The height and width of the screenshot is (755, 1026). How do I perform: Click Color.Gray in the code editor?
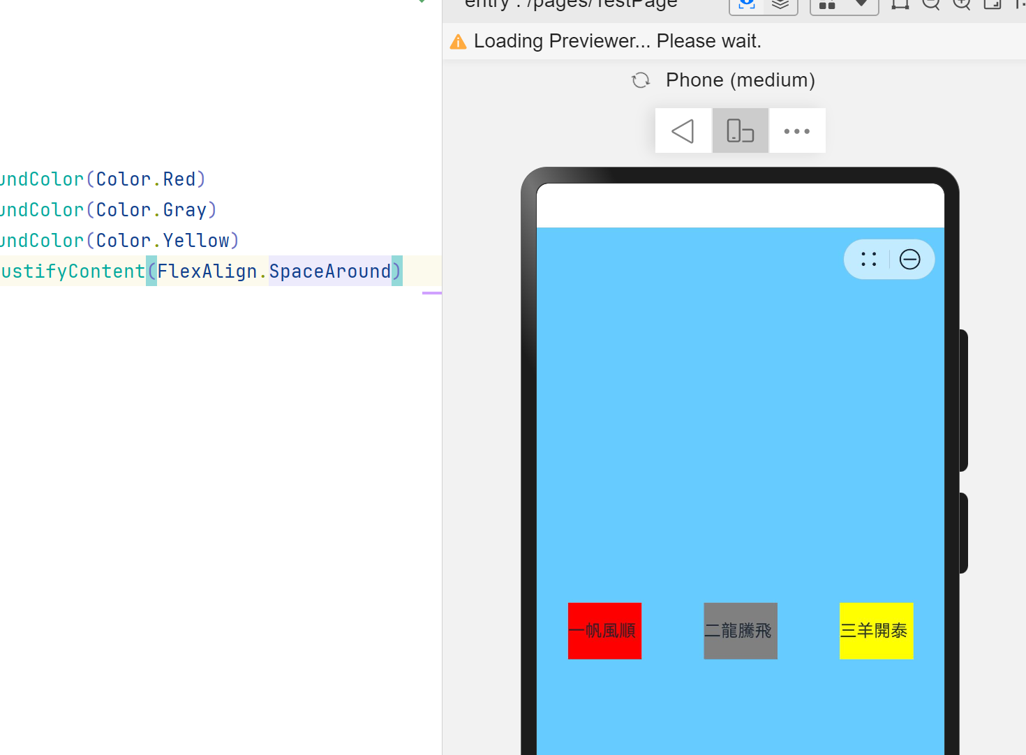[x=151, y=210]
